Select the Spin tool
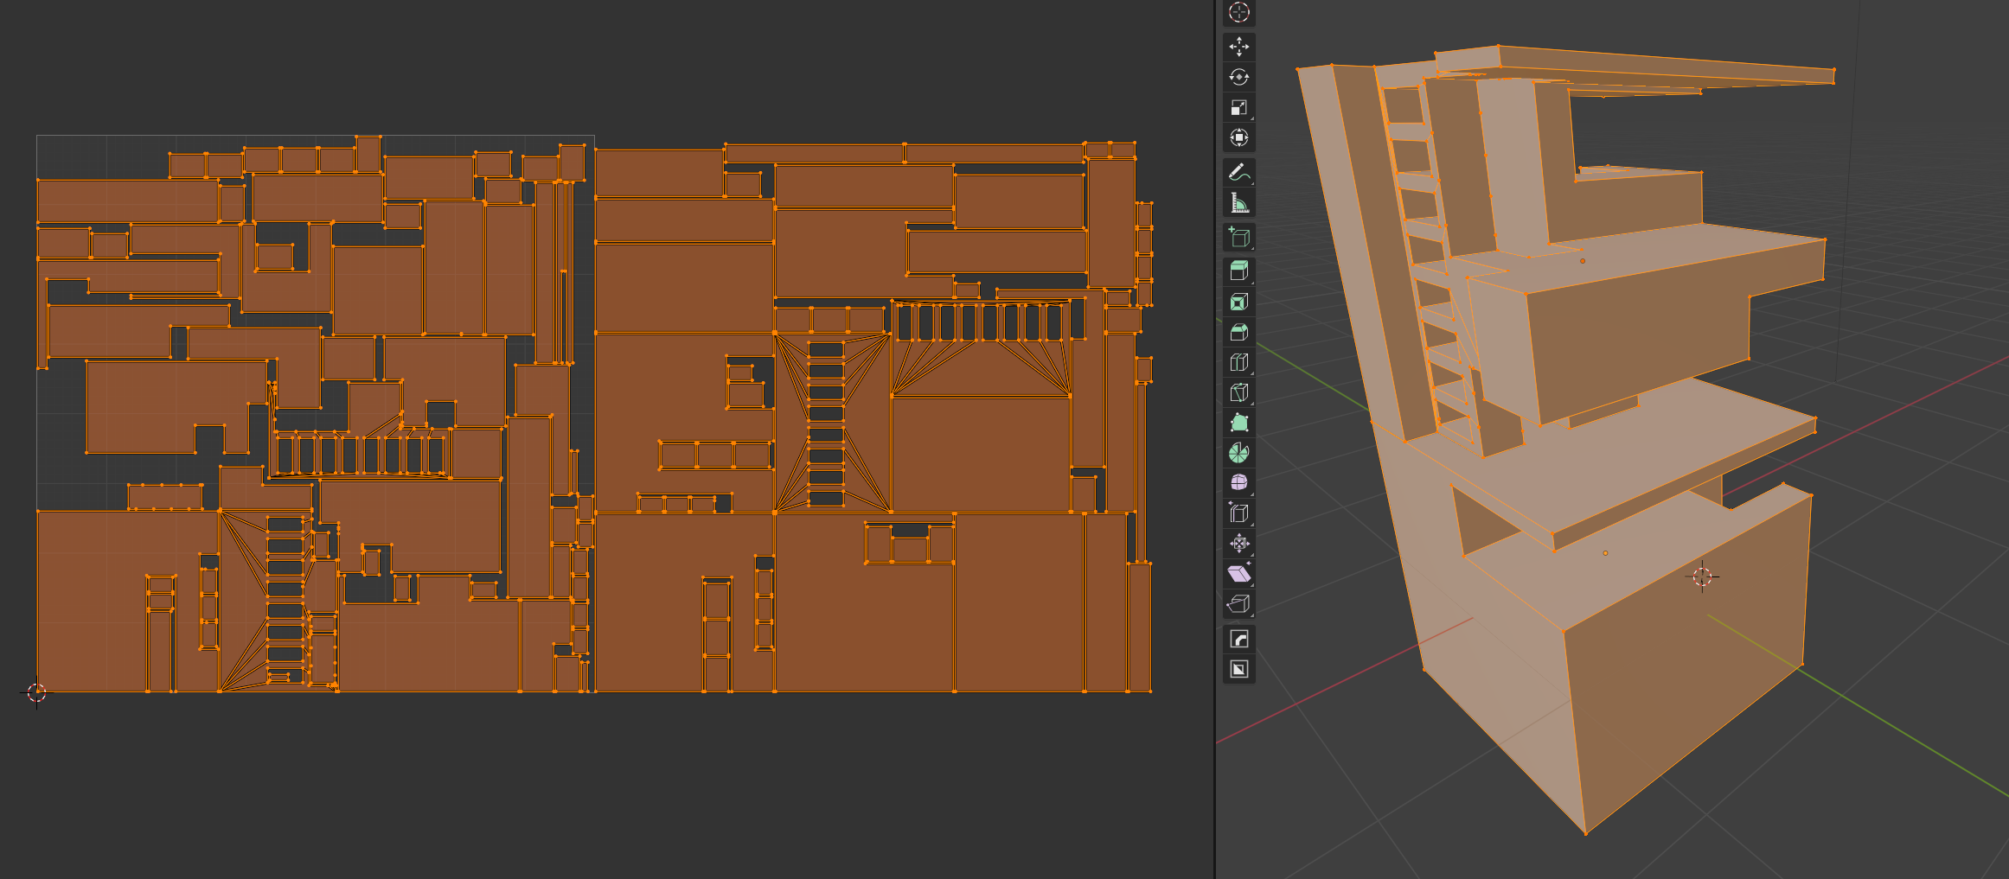Viewport: 2009px width, 879px height. pos(1238,453)
